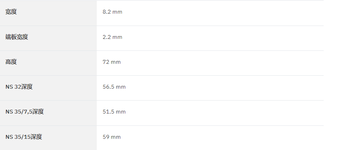Click the "mm" unit beside 8.2
The image size is (351, 150).
[x=117, y=12]
